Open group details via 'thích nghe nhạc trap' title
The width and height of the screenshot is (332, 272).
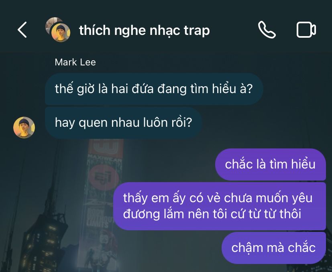[x=145, y=30]
